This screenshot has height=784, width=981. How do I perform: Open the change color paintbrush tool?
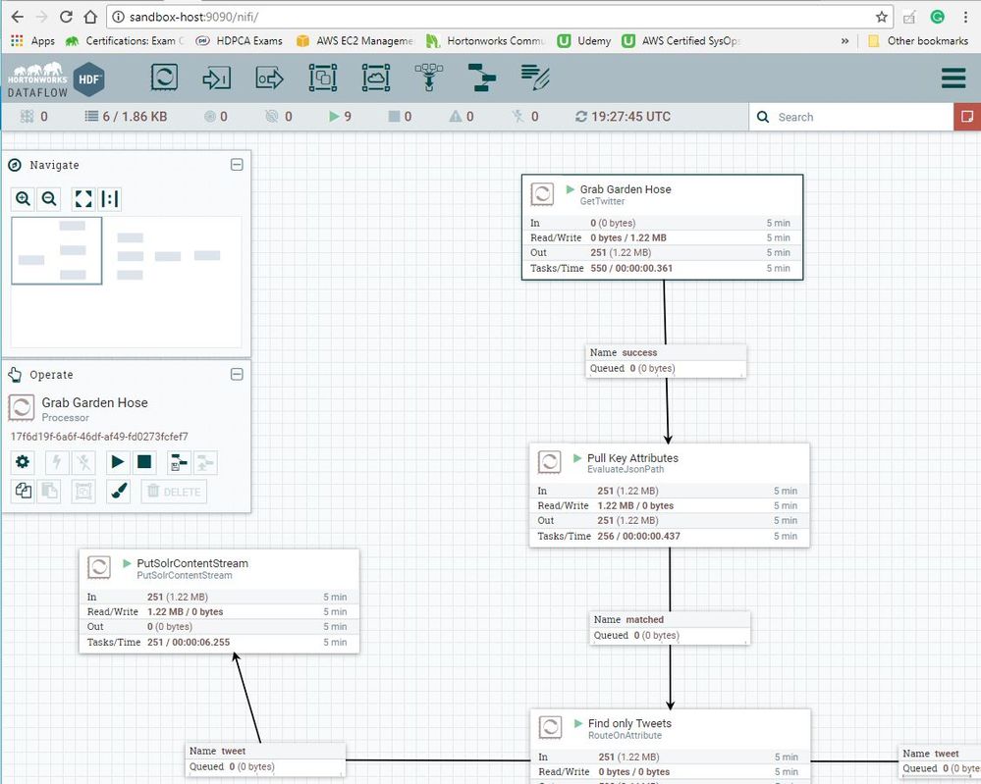(x=117, y=492)
